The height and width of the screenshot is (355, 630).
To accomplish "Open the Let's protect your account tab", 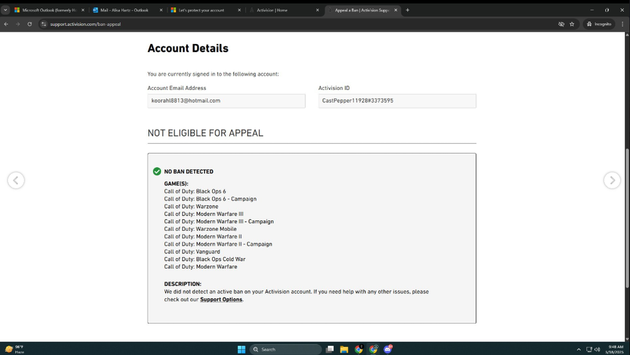I will [x=202, y=10].
